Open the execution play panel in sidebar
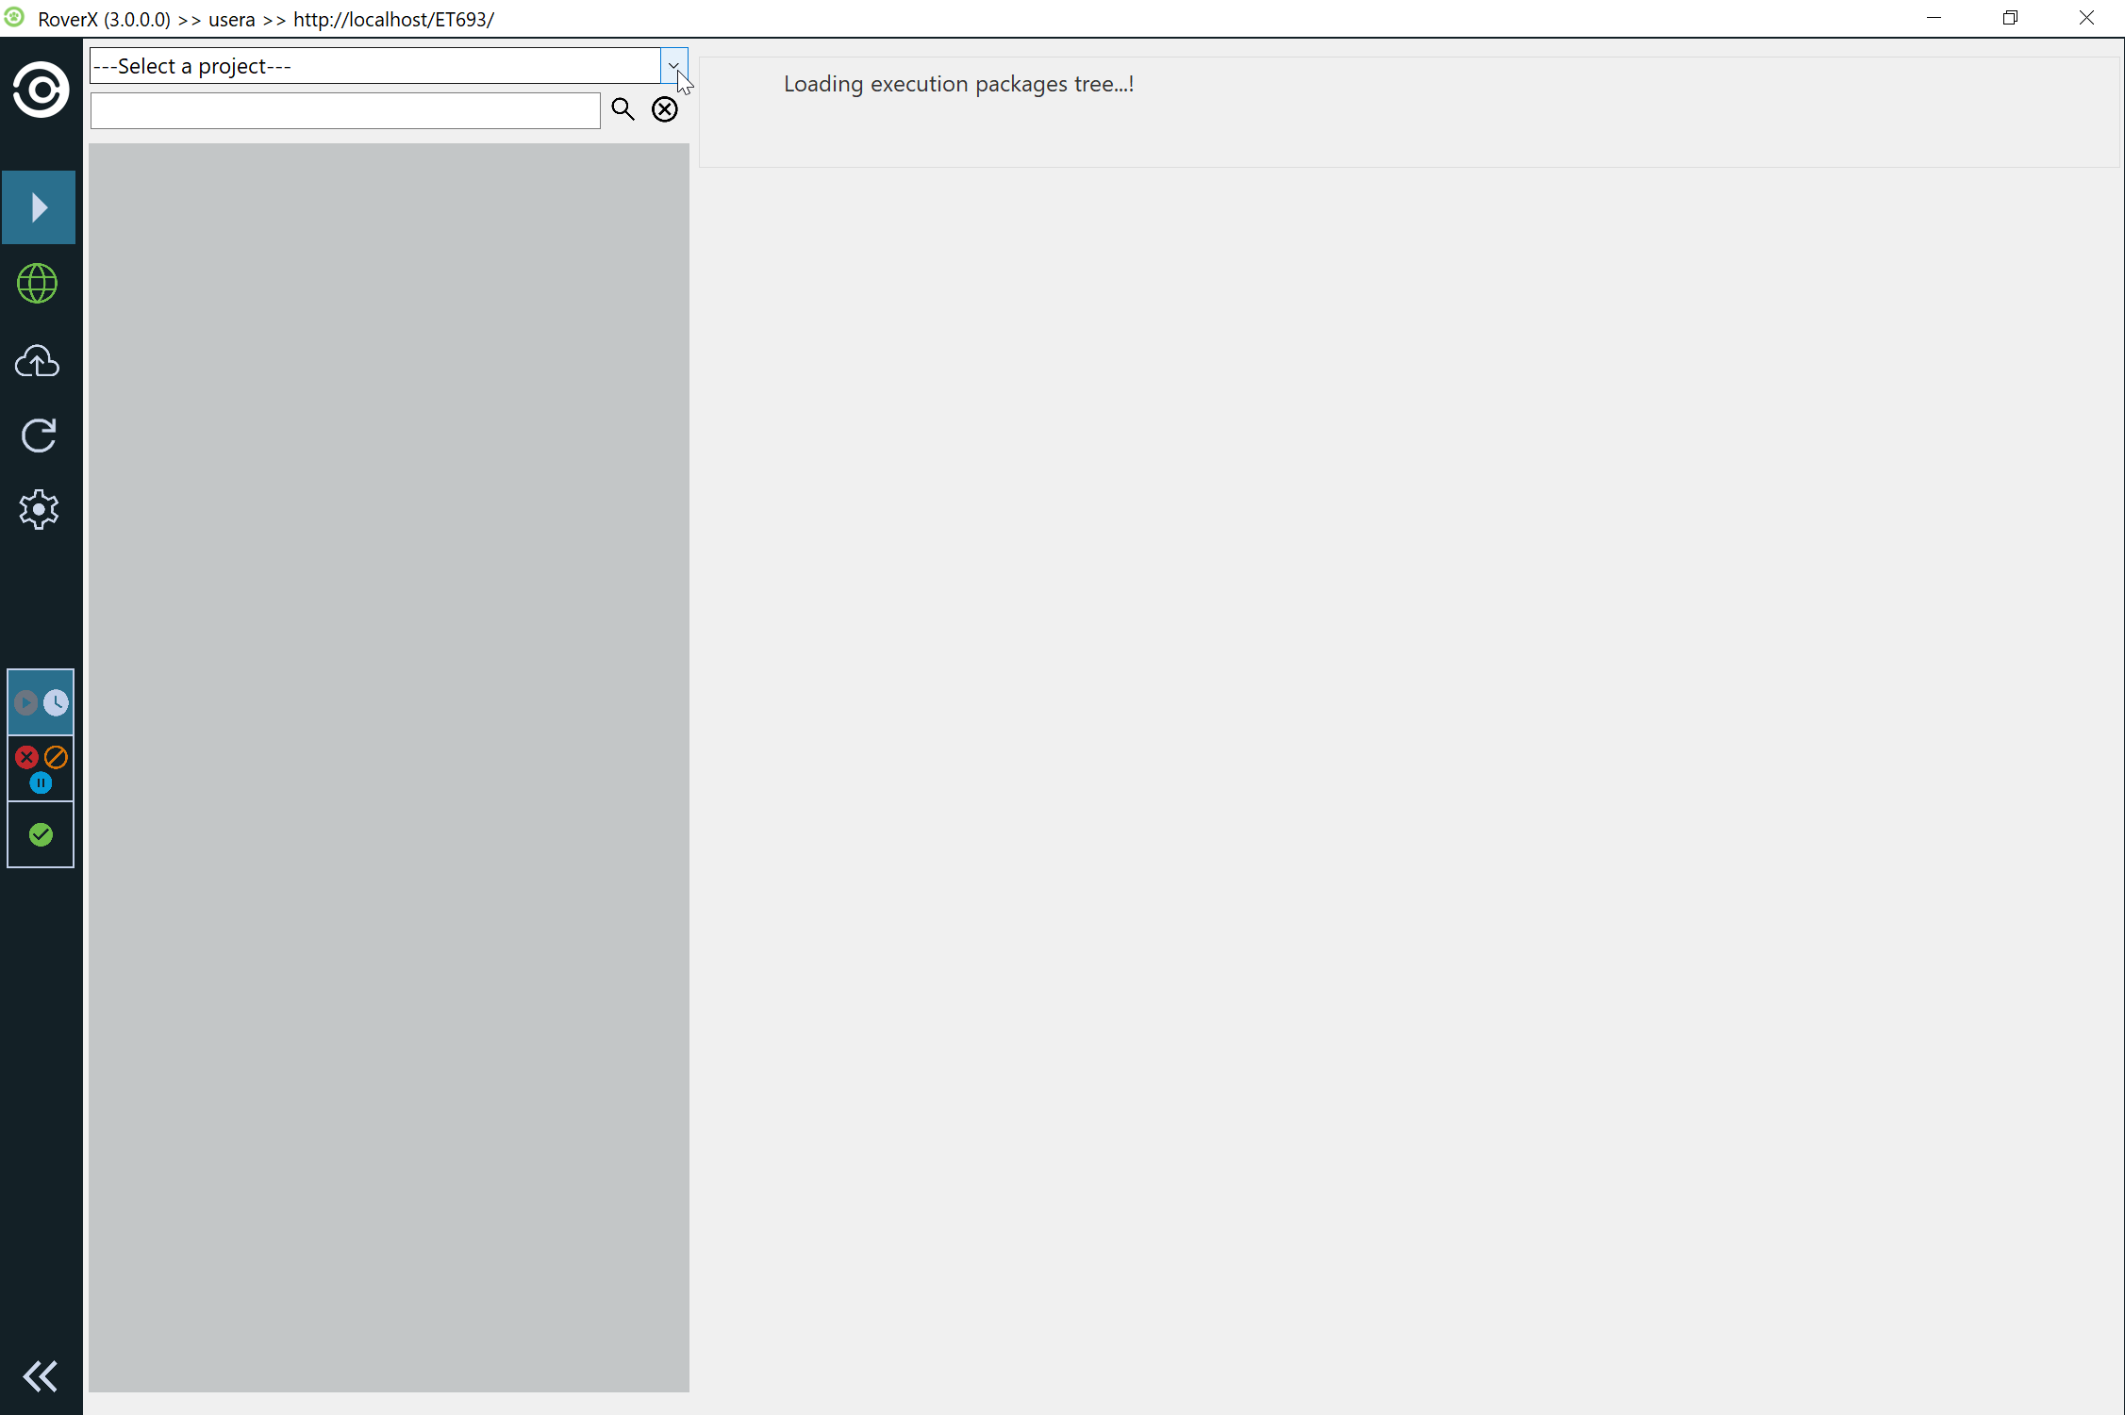 tap(39, 207)
